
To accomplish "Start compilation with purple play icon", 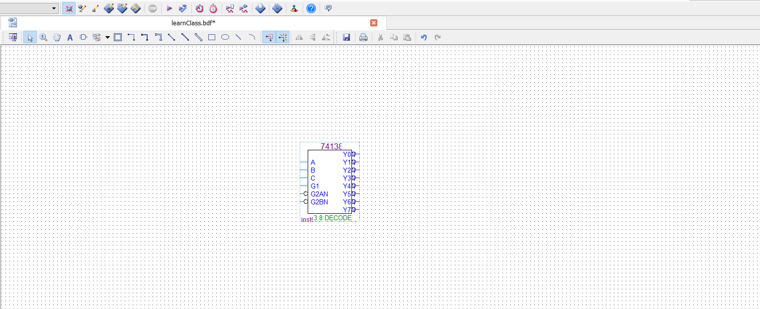I will point(169,8).
